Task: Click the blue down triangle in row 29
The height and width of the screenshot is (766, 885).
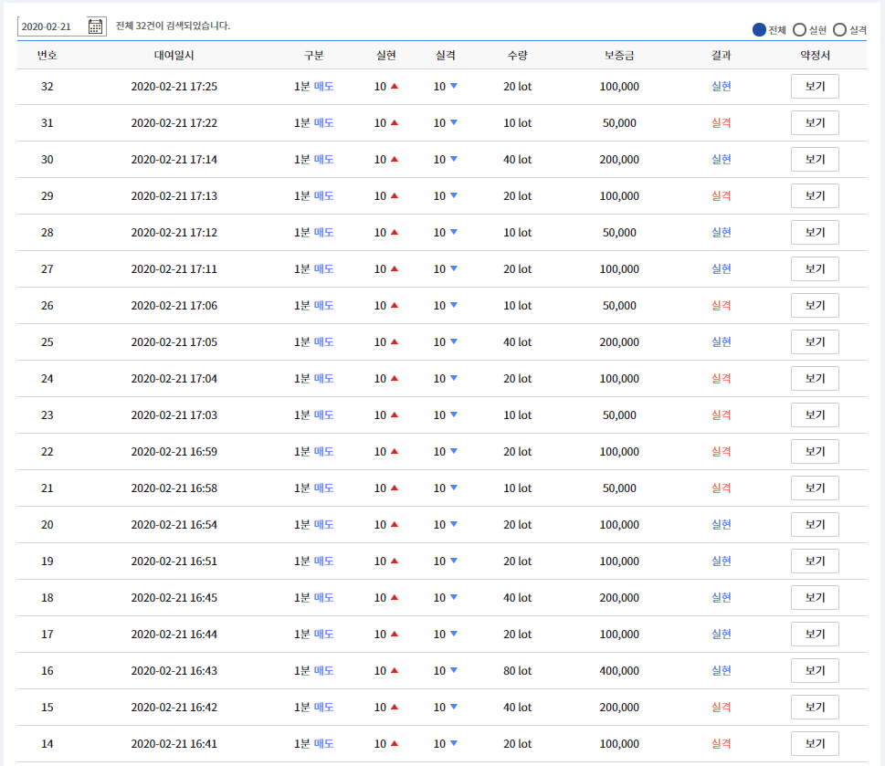Action: click(x=454, y=195)
